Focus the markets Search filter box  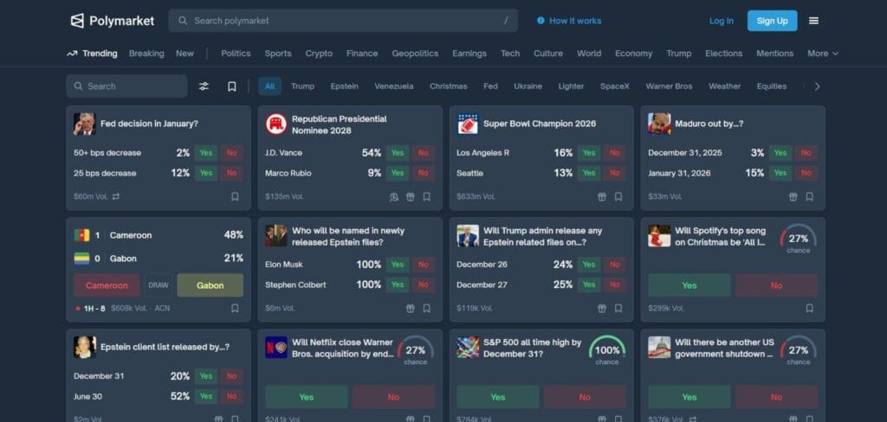pos(126,86)
